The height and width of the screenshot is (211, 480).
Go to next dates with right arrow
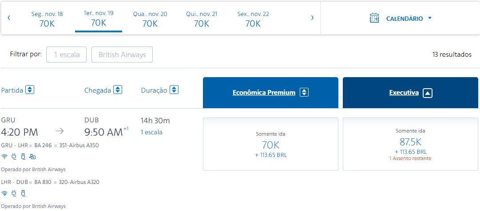pyautogui.click(x=312, y=18)
